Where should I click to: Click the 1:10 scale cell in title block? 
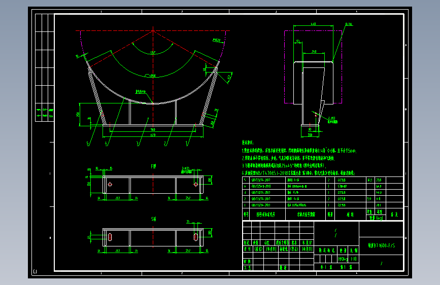pos(354,259)
